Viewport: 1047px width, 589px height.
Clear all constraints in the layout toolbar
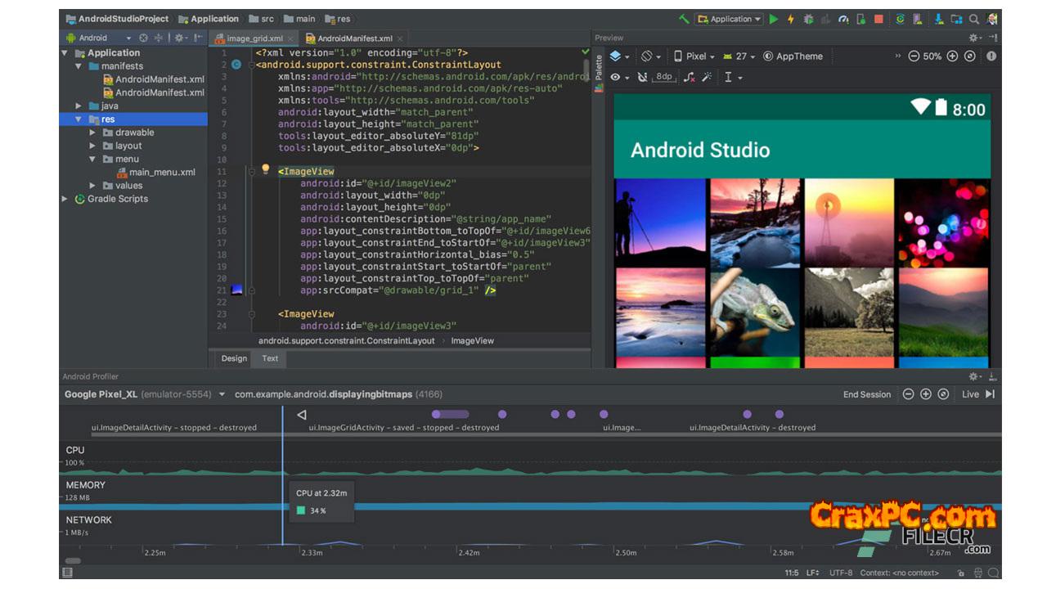690,77
